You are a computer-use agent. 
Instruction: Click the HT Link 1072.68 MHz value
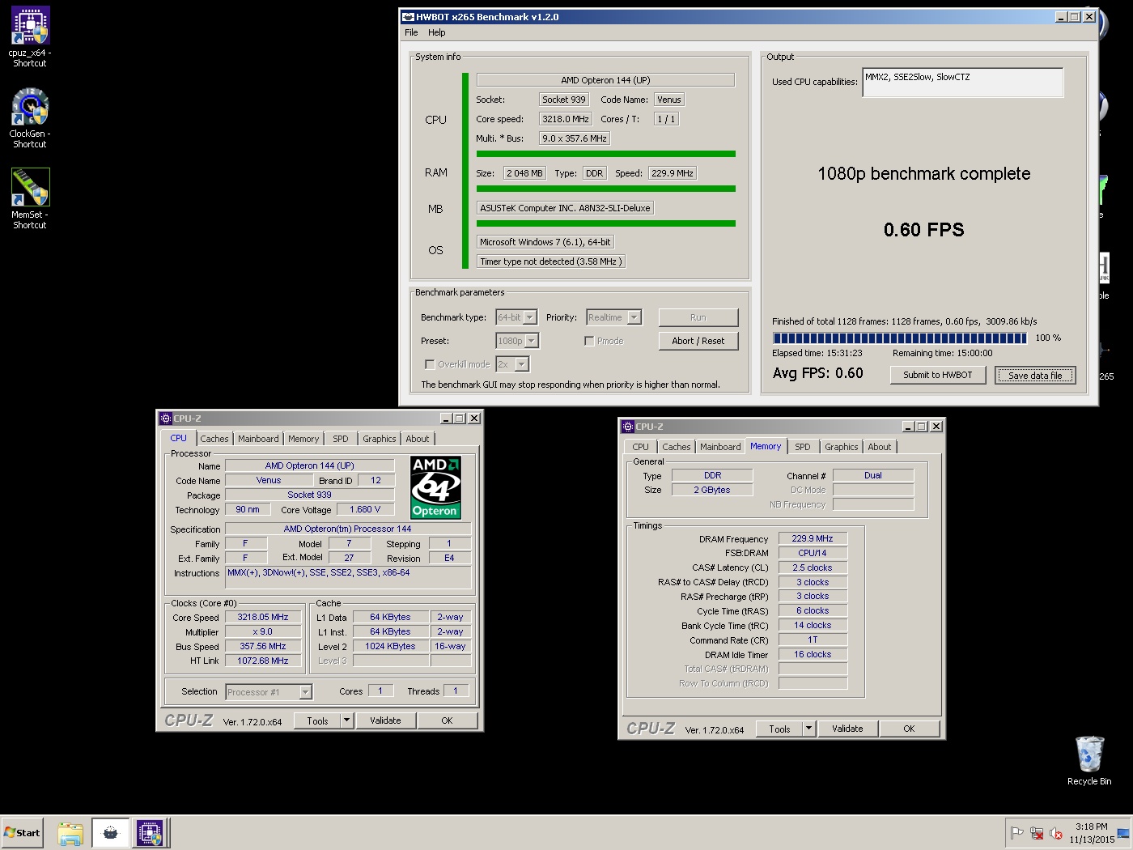(x=263, y=661)
